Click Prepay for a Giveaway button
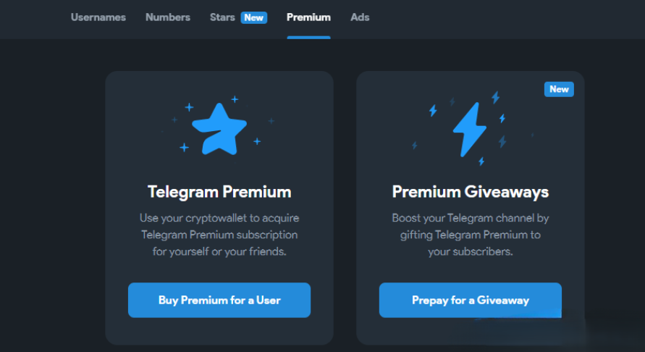Viewport: 645px width, 352px height. 470,300
